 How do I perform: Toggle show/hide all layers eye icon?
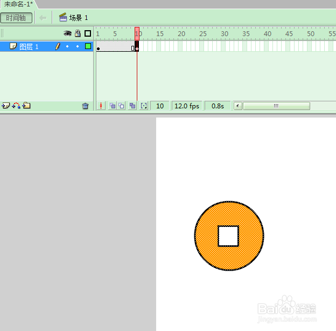[x=67, y=33]
